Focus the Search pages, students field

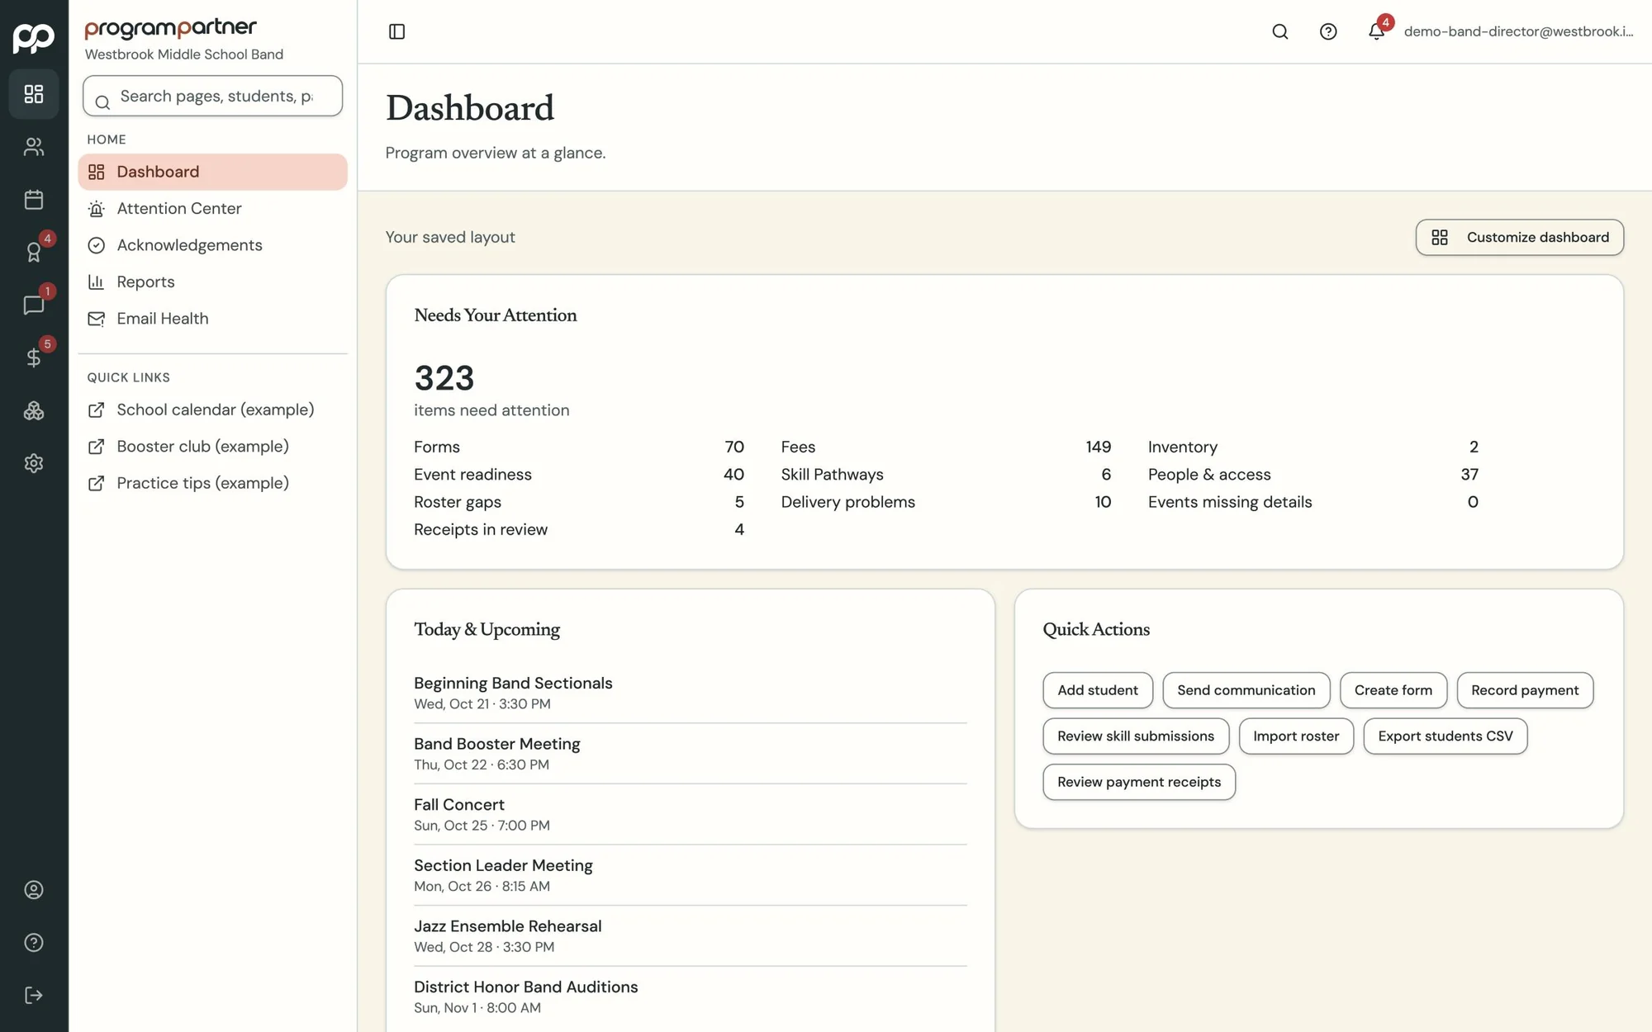click(213, 97)
